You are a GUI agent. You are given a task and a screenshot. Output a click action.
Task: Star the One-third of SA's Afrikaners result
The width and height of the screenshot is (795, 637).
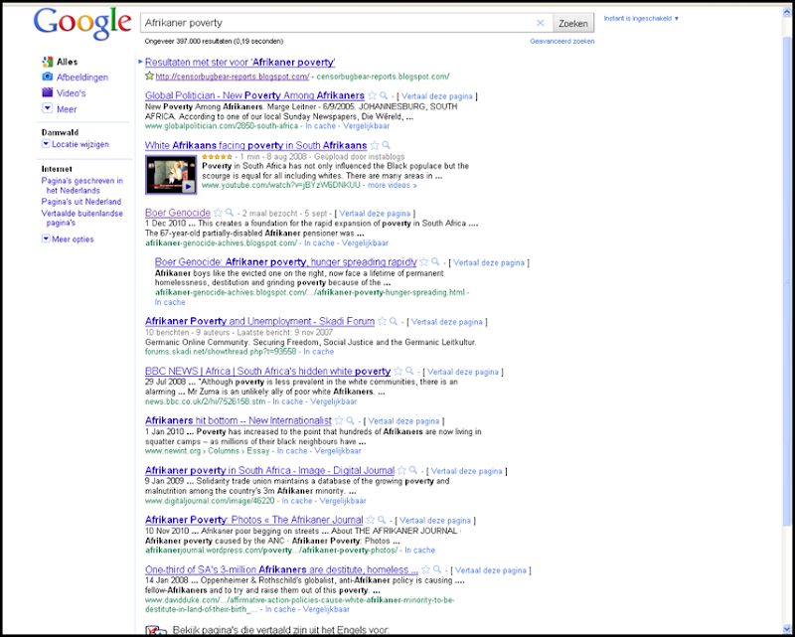pyautogui.click(x=426, y=569)
